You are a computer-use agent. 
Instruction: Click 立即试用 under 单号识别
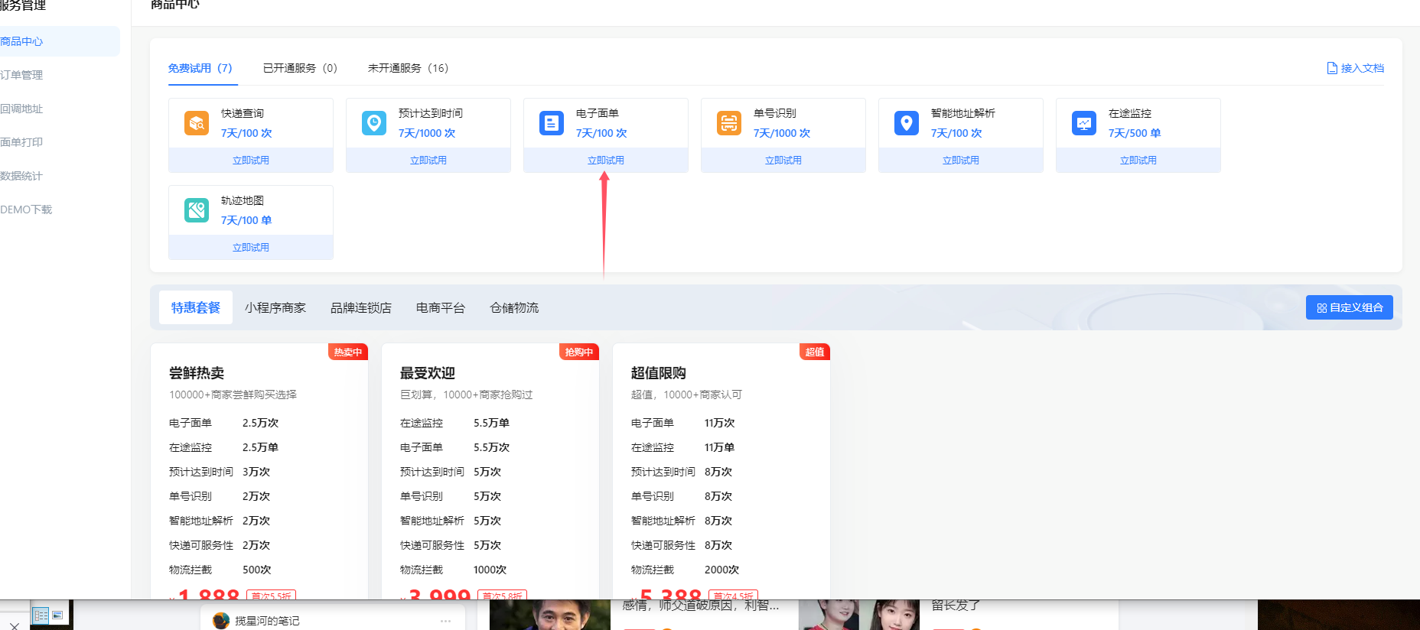click(783, 161)
